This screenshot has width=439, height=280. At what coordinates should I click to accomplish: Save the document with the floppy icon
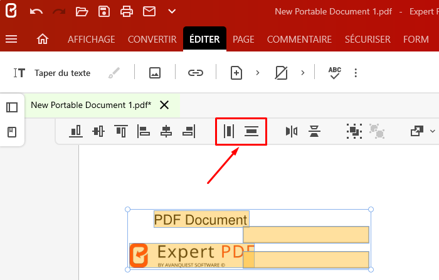[104, 11]
